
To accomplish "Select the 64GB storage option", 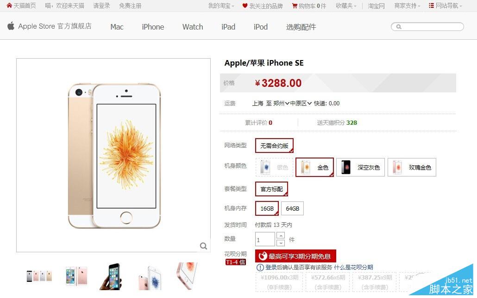I will pyautogui.click(x=292, y=208).
